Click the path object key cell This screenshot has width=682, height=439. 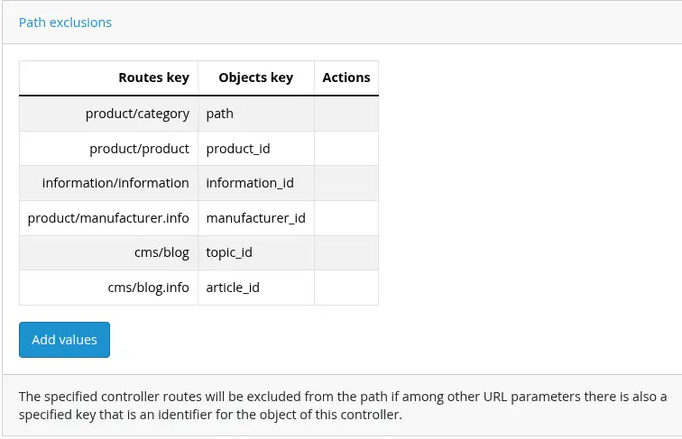220,114
